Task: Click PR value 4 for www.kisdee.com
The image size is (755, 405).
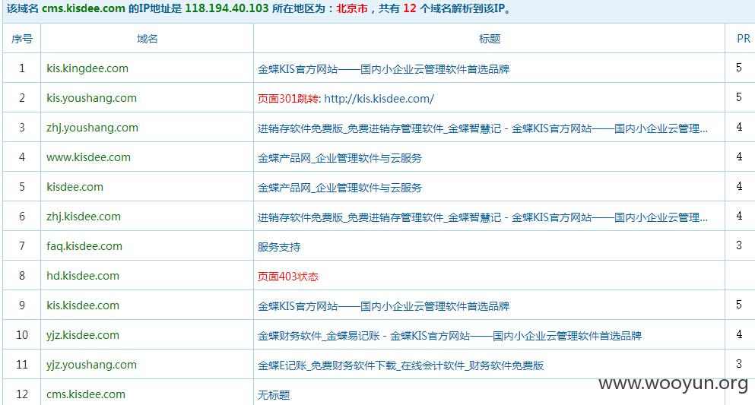Action: [739, 157]
